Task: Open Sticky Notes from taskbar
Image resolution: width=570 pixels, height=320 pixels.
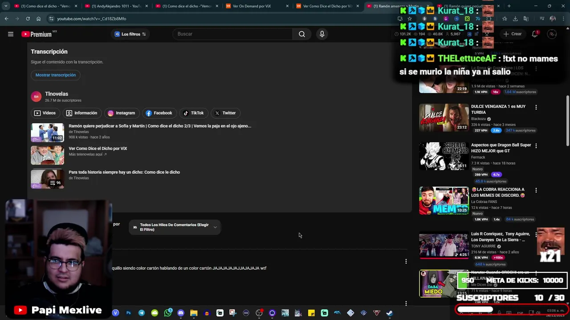Action: point(311,313)
